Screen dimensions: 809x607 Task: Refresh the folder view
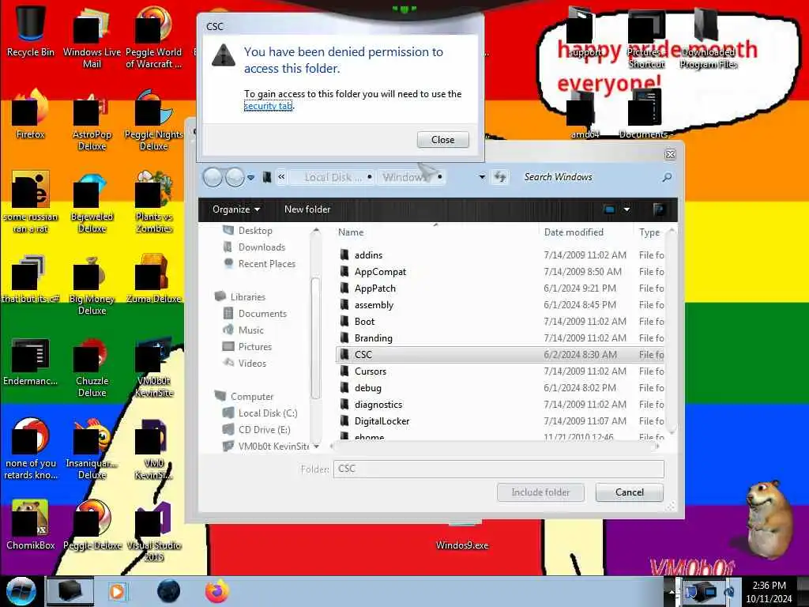tap(500, 177)
